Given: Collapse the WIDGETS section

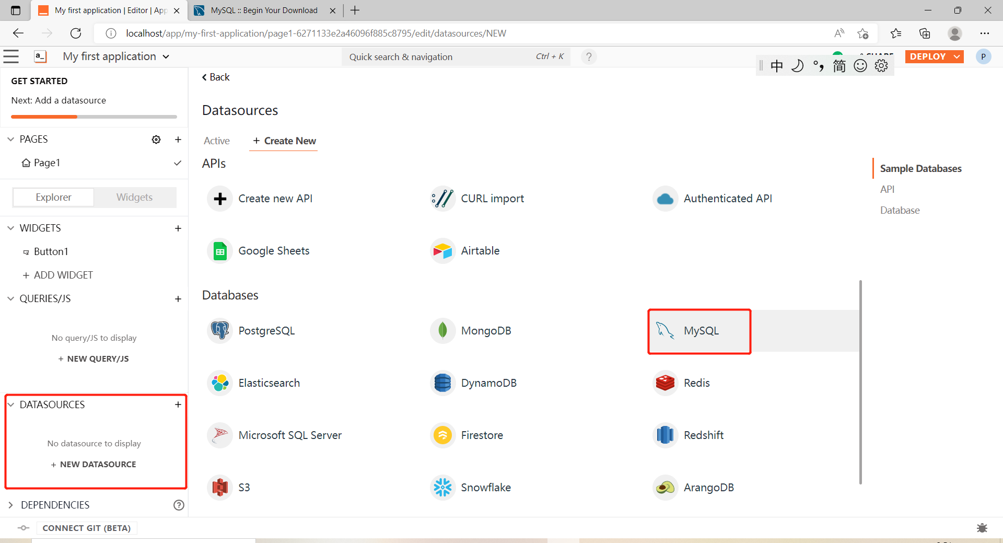Looking at the screenshot, I should coord(10,228).
